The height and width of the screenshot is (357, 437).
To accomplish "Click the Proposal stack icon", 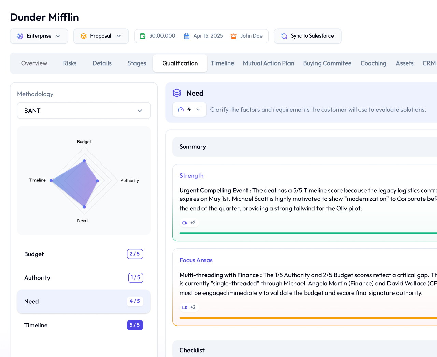I will click(84, 36).
